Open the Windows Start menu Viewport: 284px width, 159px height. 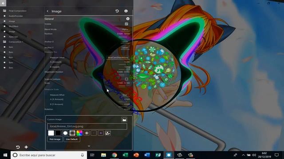coord(5,155)
